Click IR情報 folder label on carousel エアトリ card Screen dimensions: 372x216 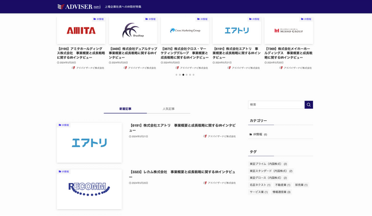(254, 19)
